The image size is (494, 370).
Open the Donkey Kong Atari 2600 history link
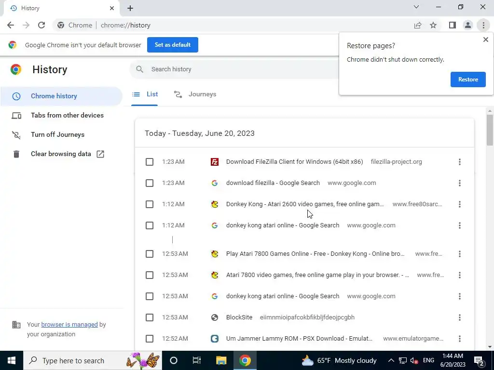pos(305,204)
